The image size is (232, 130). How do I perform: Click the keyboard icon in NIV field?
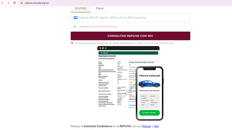(x=75, y=18)
